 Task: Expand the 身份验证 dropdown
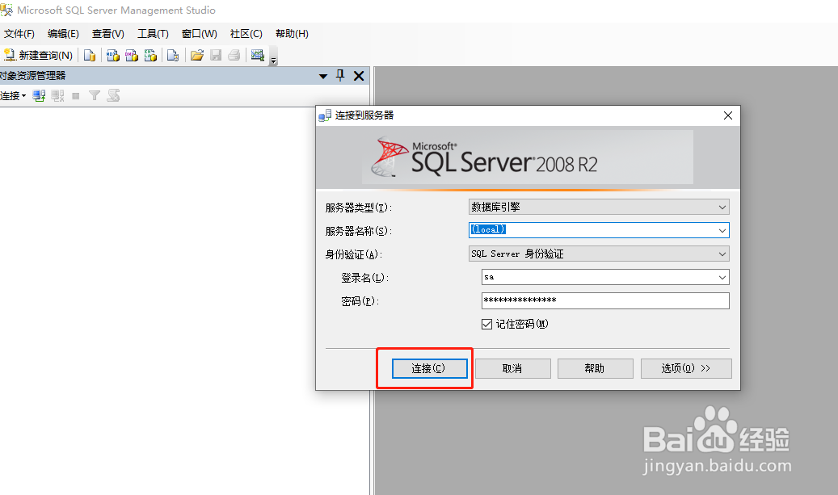[722, 254]
